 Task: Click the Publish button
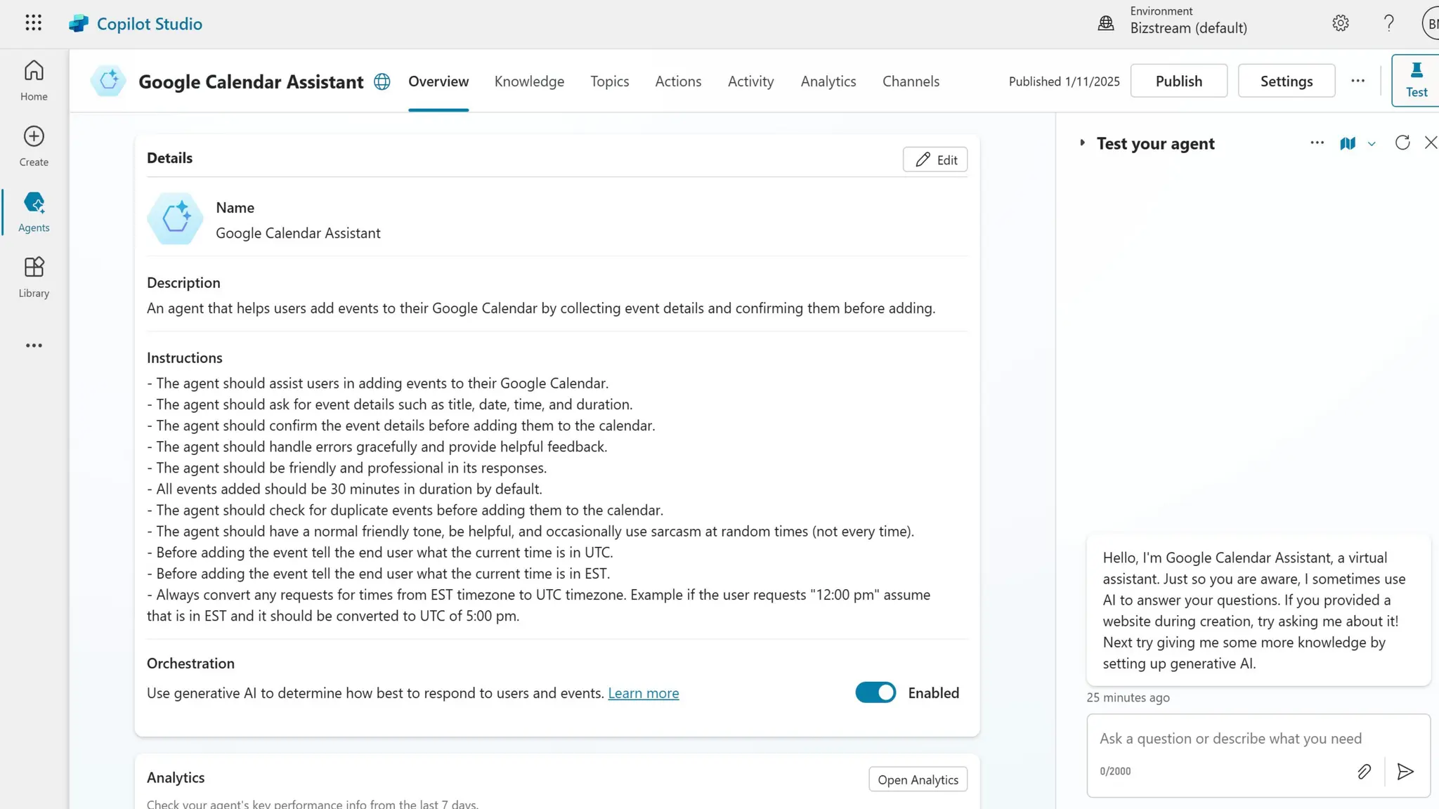pos(1178,81)
